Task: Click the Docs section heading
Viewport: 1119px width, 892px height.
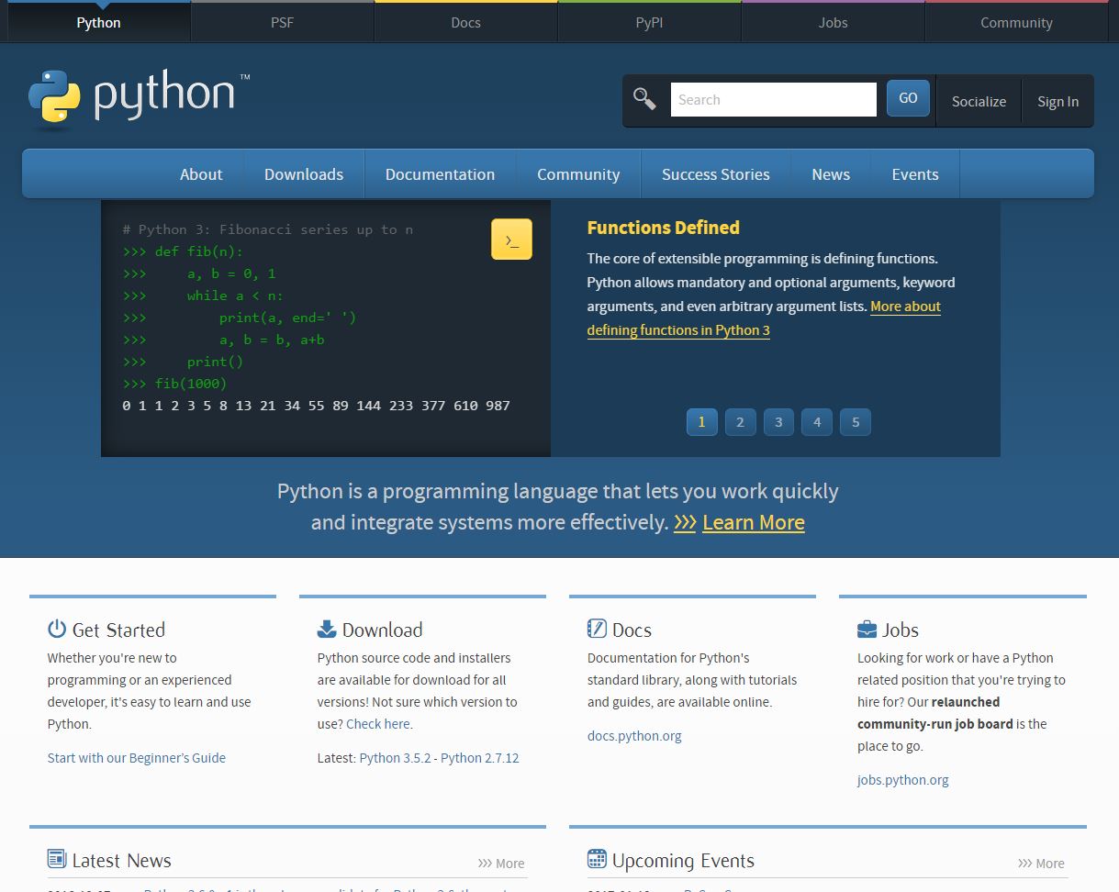Action: pos(632,630)
